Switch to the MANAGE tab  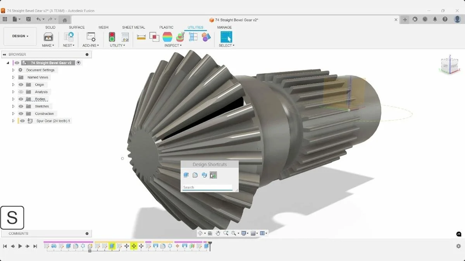[x=224, y=27]
